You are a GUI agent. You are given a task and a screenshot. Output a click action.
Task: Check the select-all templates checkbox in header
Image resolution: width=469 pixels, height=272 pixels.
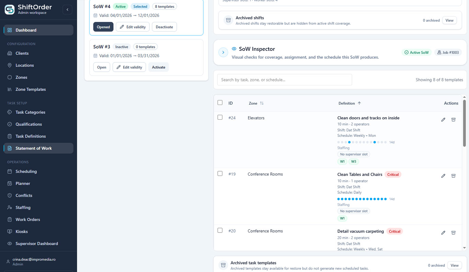tap(220, 103)
